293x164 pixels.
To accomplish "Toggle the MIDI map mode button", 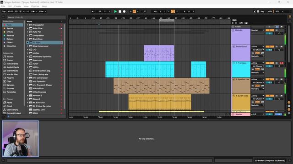I will [x=270, y=11].
